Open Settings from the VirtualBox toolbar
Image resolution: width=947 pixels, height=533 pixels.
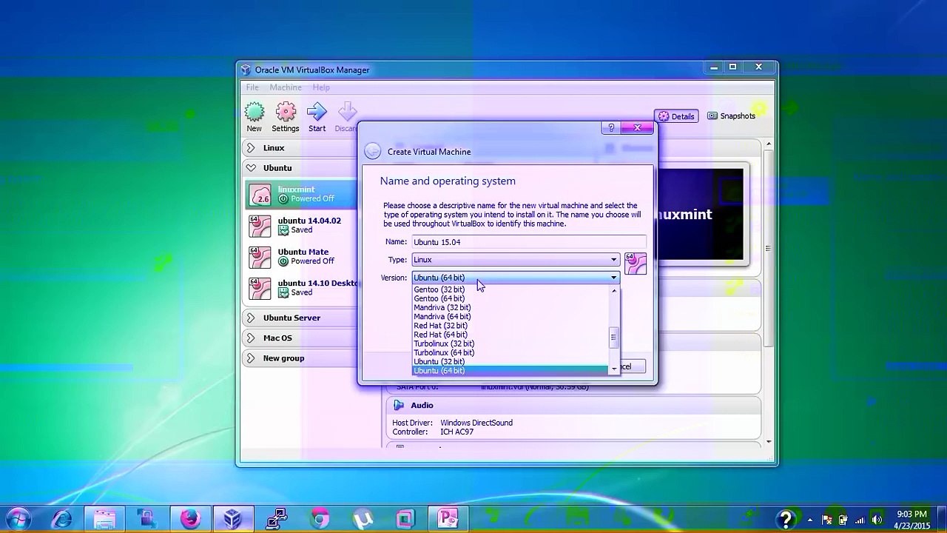286,113
